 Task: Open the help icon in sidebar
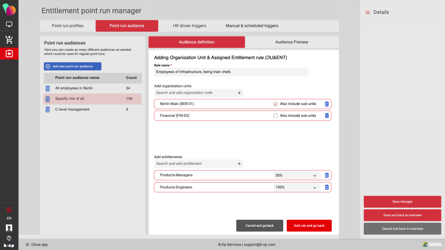click(x=9, y=238)
